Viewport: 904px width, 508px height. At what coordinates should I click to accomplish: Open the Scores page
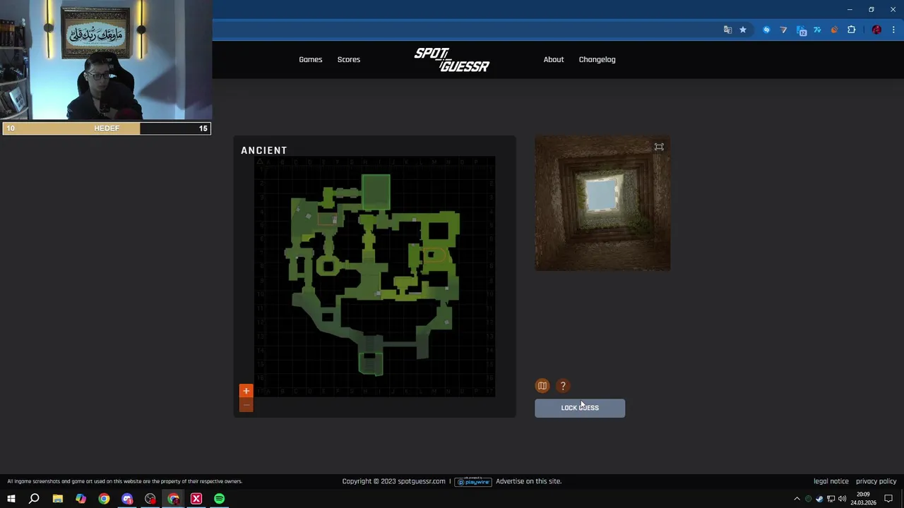tap(349, 59)
